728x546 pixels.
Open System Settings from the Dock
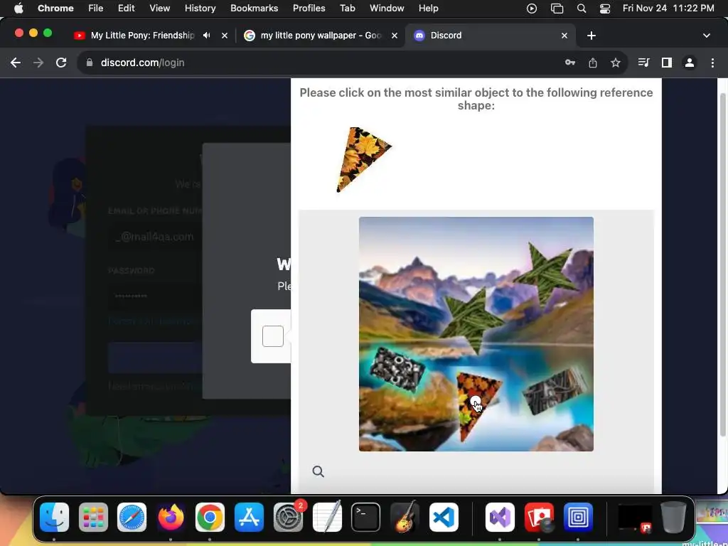pyautogui.click(x=289, y=517)
